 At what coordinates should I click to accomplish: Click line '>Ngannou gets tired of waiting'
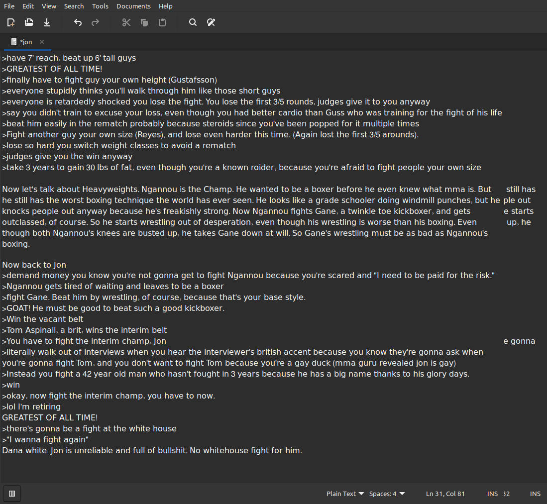pos(113,287)
